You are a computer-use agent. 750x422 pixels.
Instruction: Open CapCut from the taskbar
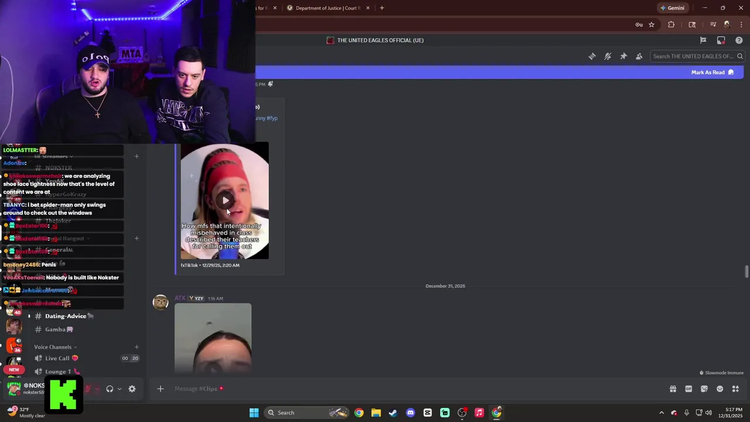tap(428, 413)
